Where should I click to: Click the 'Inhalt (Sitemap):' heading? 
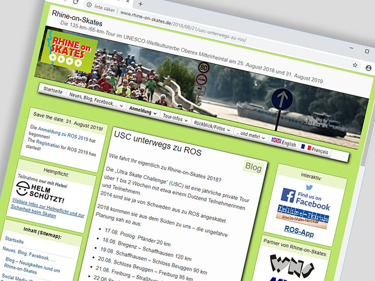42,233
